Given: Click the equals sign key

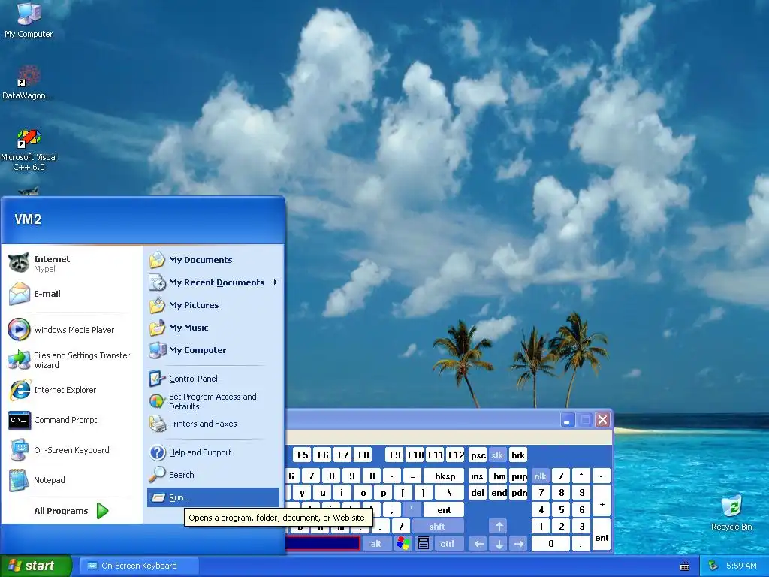Looking at the screenshot, I should click(413, 476).
